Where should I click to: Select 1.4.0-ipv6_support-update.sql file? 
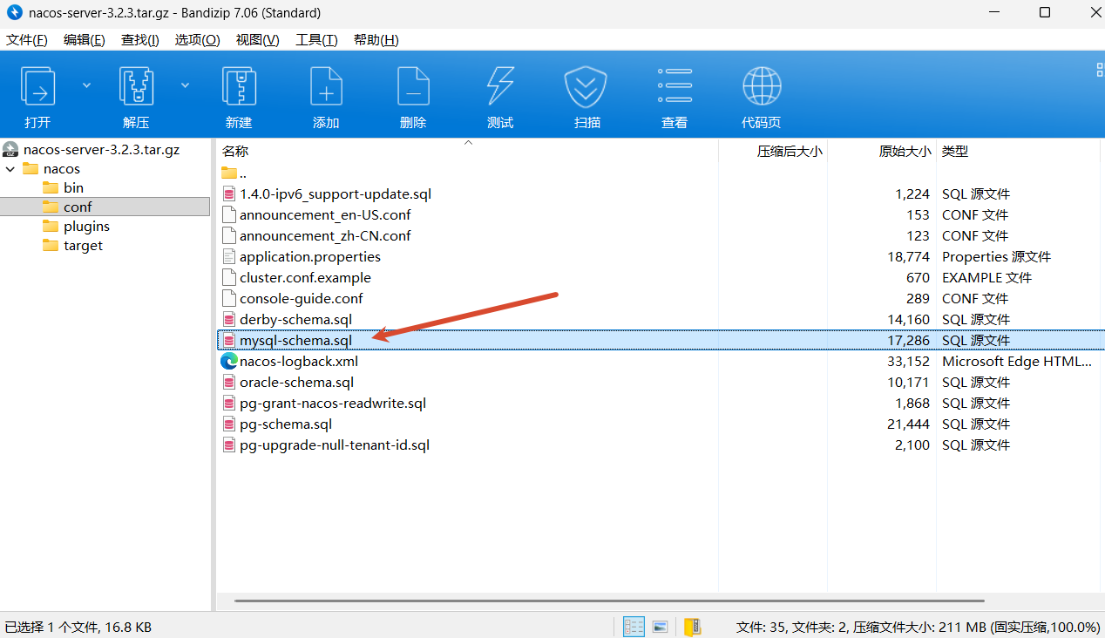click(x=335, y=193)
